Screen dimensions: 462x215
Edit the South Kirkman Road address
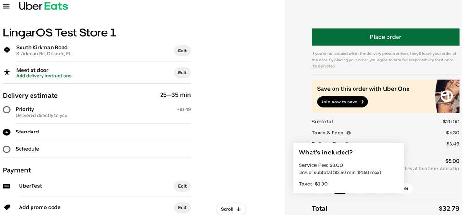pos(182,51)
